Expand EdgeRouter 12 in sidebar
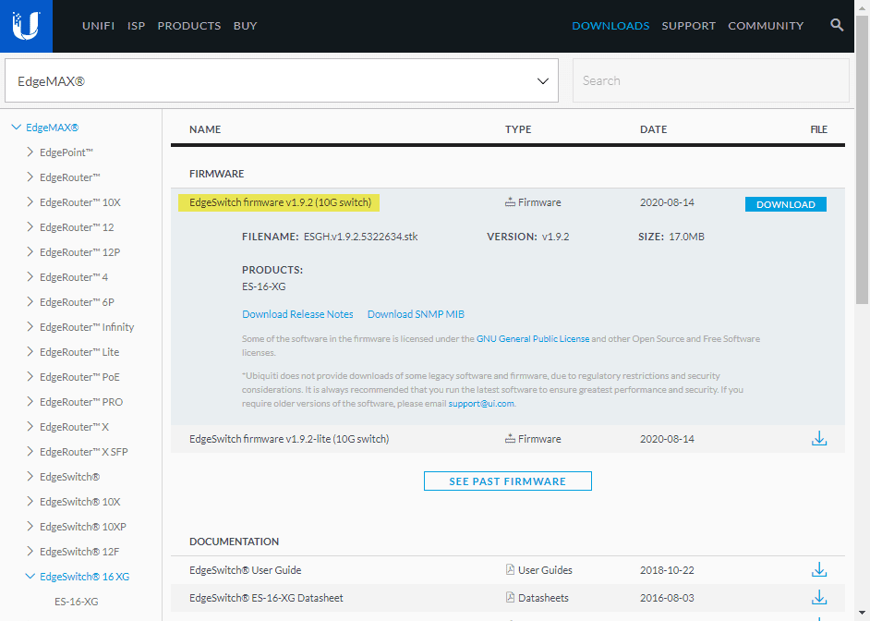The height and width of the screenshot is (621, 870). pos(30,226)
